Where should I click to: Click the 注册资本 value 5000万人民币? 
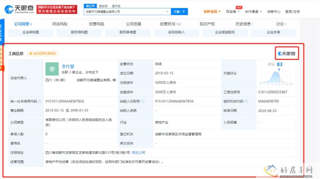click(165, 83)
